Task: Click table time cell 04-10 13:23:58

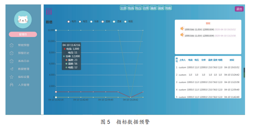Action: [232, 82]
